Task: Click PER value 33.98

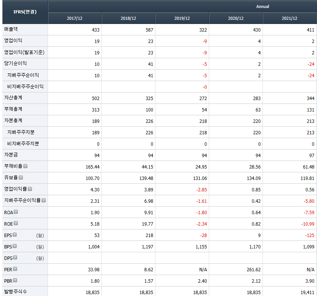Action: (x=94, y=269)
